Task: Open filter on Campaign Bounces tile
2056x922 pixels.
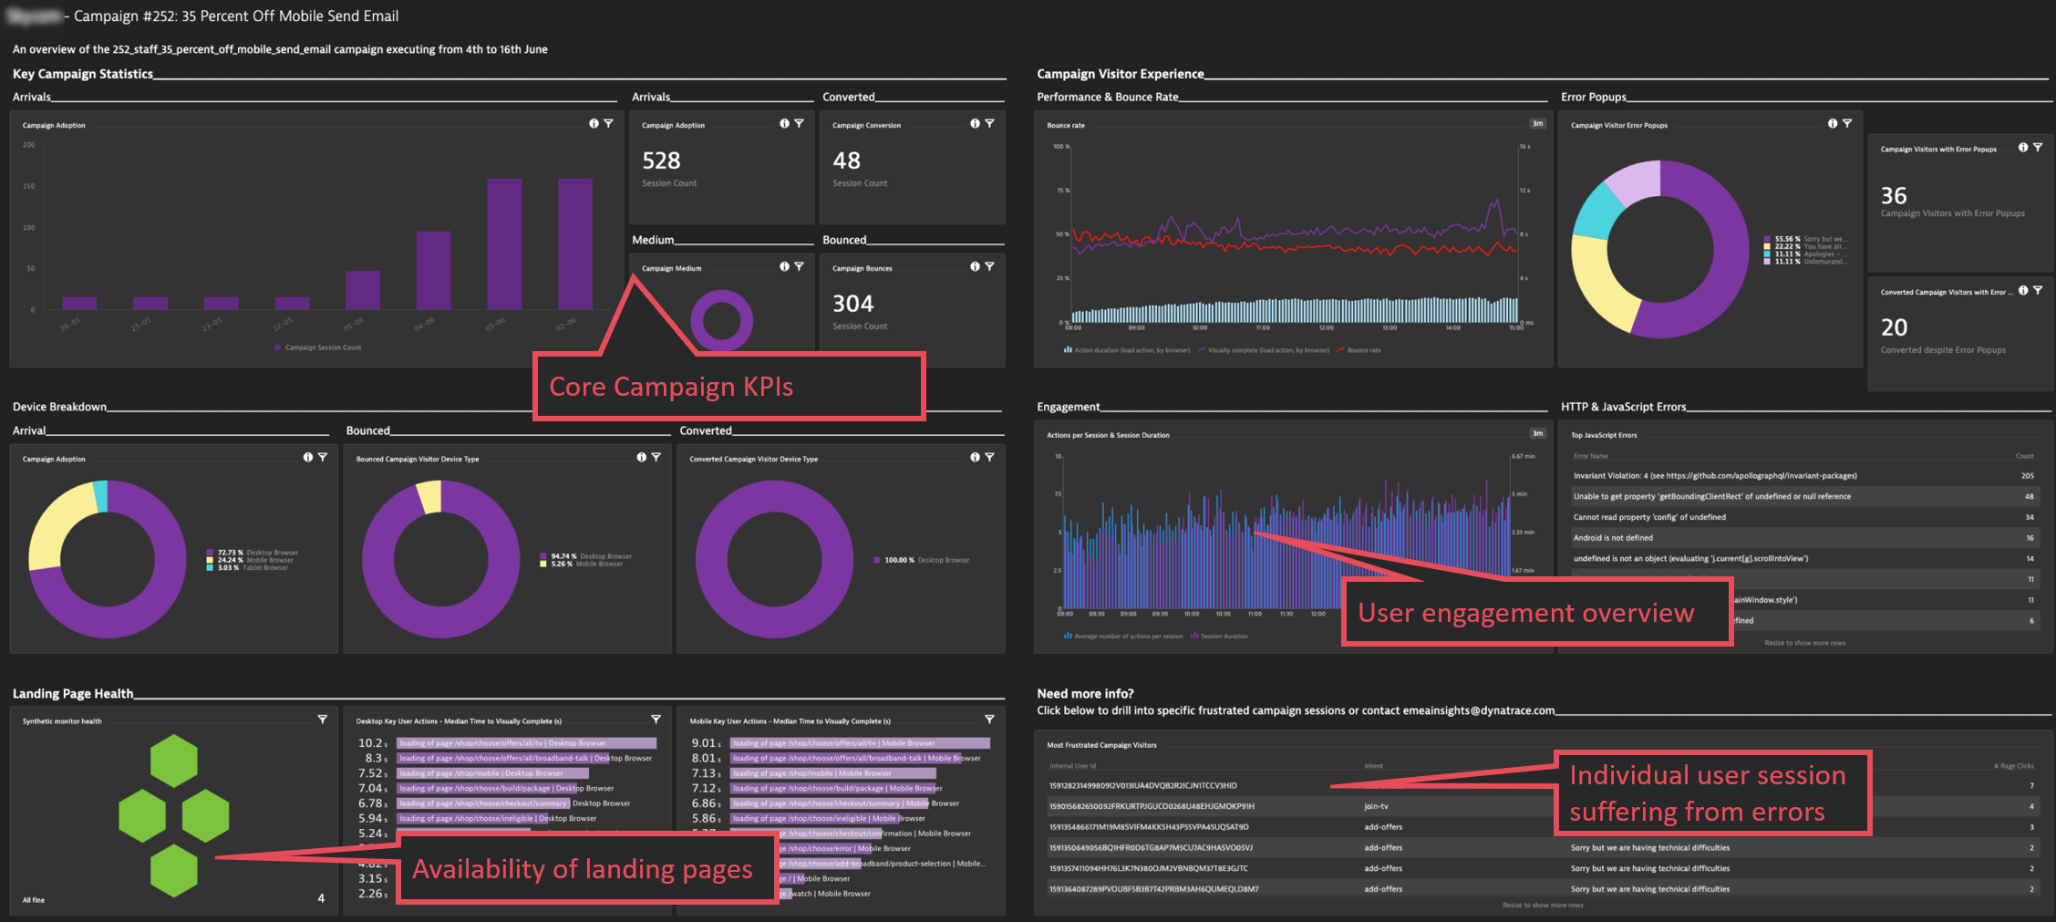Action: (989, 266)
